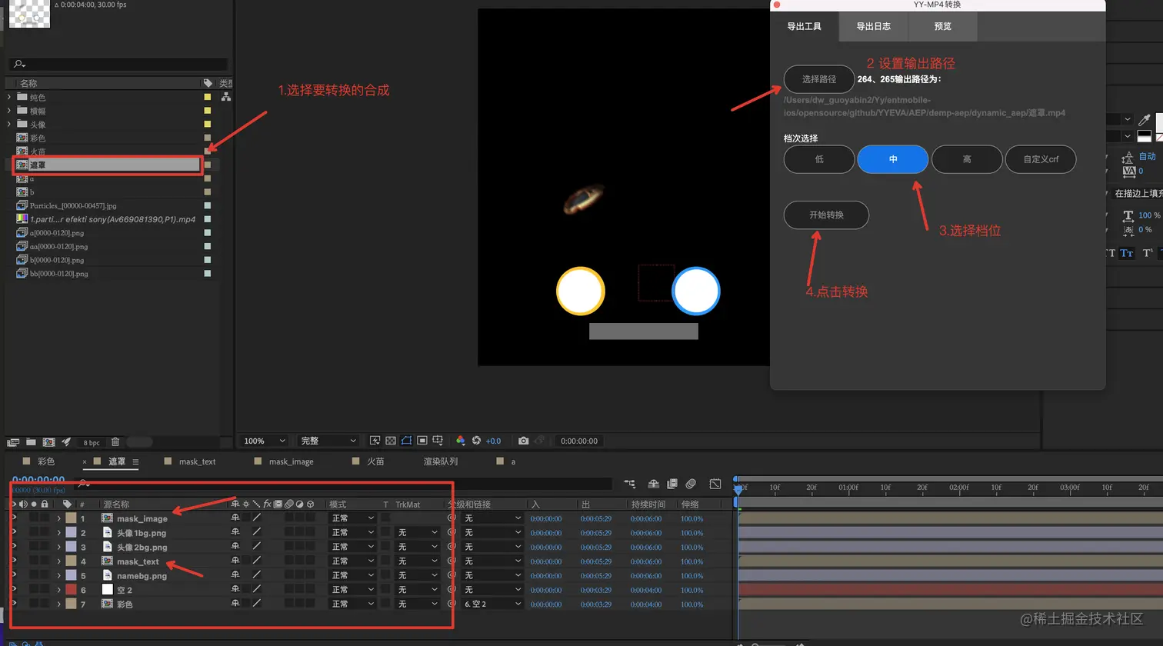Screen dimensions: 1163x646
Task: Expand layer 1 mask_image properties
Action: click(x=59, y=518)
